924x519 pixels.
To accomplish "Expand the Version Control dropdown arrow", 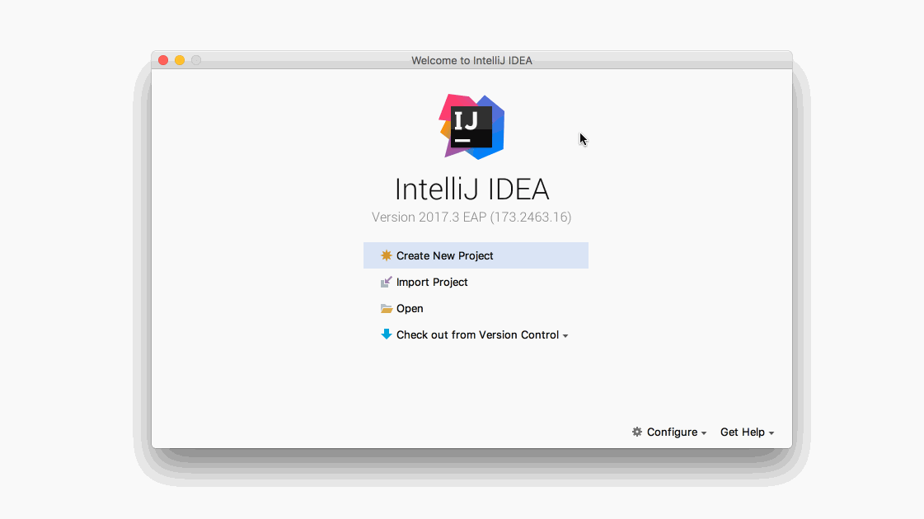I will coord(565,336).
